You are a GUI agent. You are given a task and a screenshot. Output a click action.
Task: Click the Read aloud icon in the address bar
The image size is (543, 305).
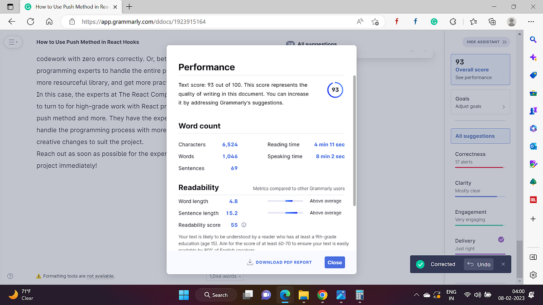(359, 21)
